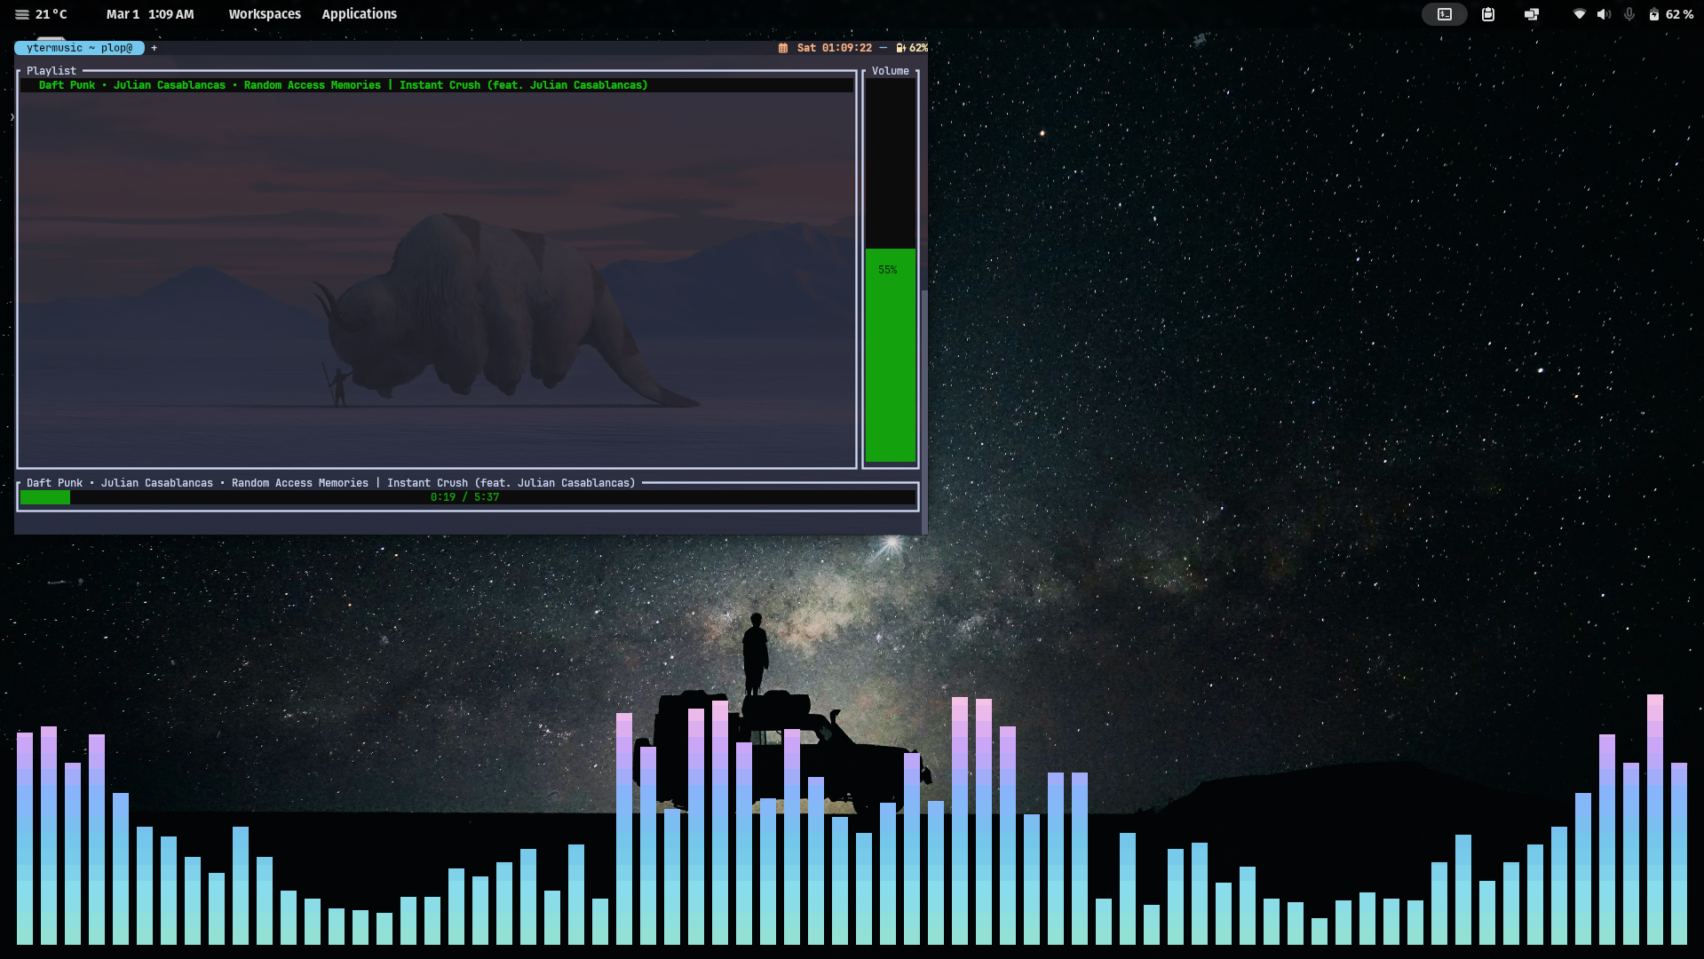Click the microphone icon in the top panel

click(1629, 14)
